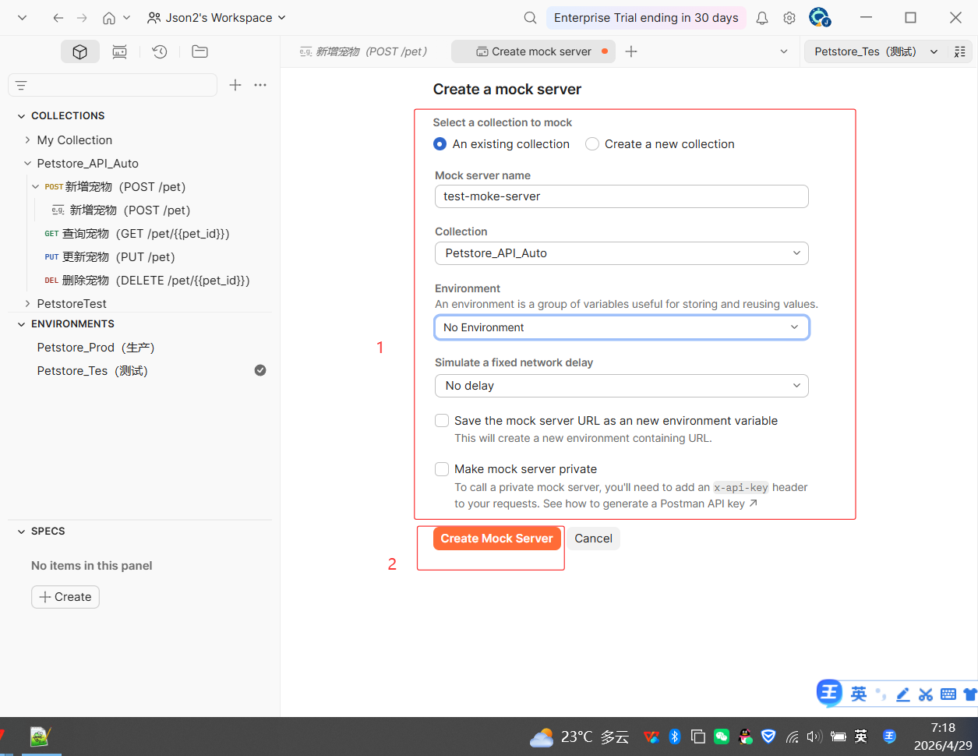Select the Petstore_Tes（测试）environment in sidebar

click(x=93, y=371)
